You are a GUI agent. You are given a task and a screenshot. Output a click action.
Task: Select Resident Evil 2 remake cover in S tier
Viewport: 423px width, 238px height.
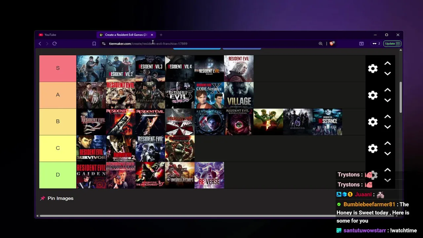121,68
